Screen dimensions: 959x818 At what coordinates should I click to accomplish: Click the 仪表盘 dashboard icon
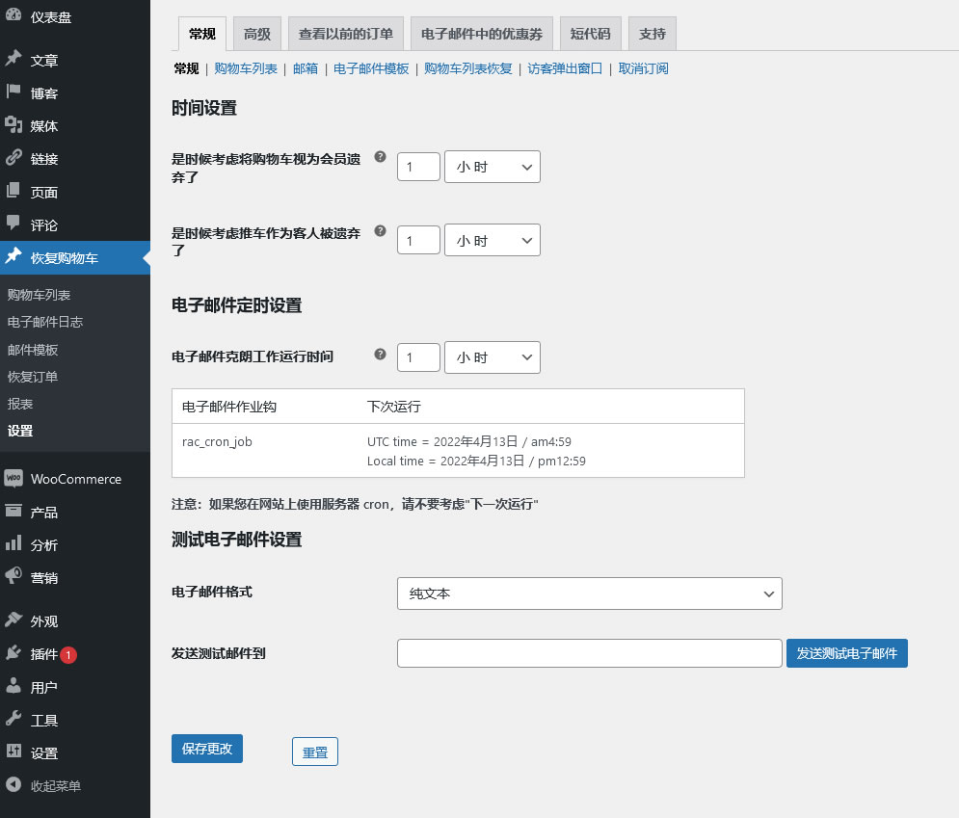(13, 15)
